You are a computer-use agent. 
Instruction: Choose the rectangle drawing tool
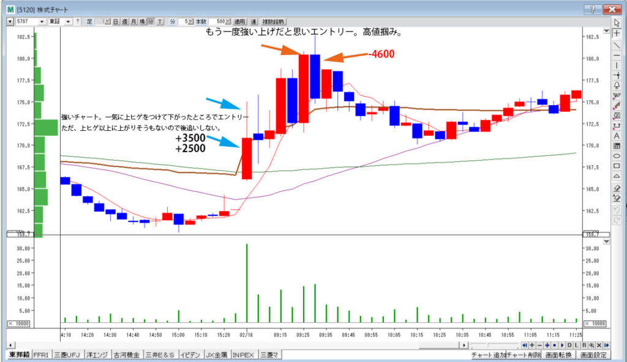pyautogui.click(x=617, y=167)
